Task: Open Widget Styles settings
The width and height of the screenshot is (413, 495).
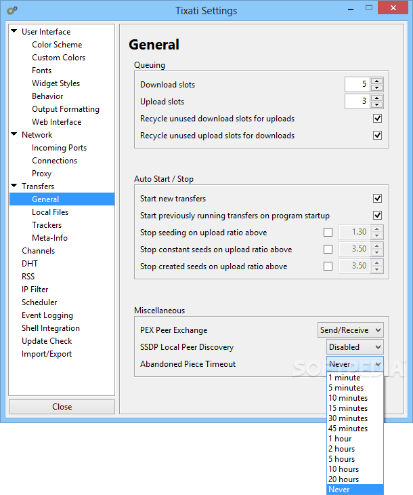Action: pyautogui.click(x=56, y=83)
